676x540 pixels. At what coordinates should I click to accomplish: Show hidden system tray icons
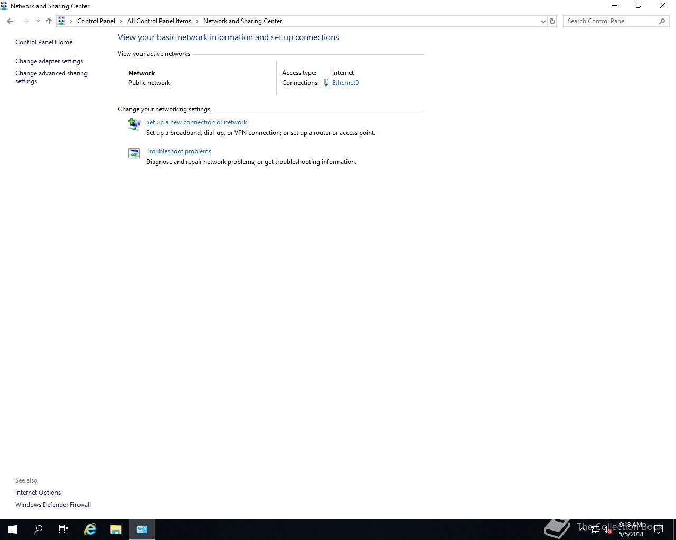click(583, 529)
